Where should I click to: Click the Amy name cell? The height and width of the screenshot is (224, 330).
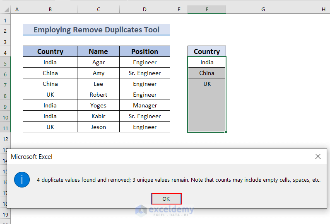click(98, 73)
